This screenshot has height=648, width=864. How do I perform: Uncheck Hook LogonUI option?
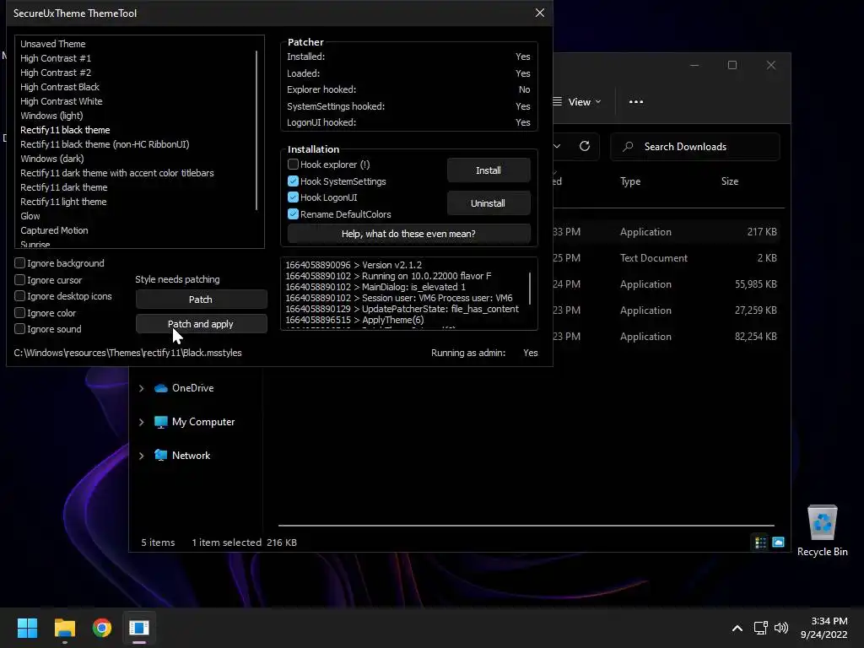pyautogui.click(x=293, y=197)
